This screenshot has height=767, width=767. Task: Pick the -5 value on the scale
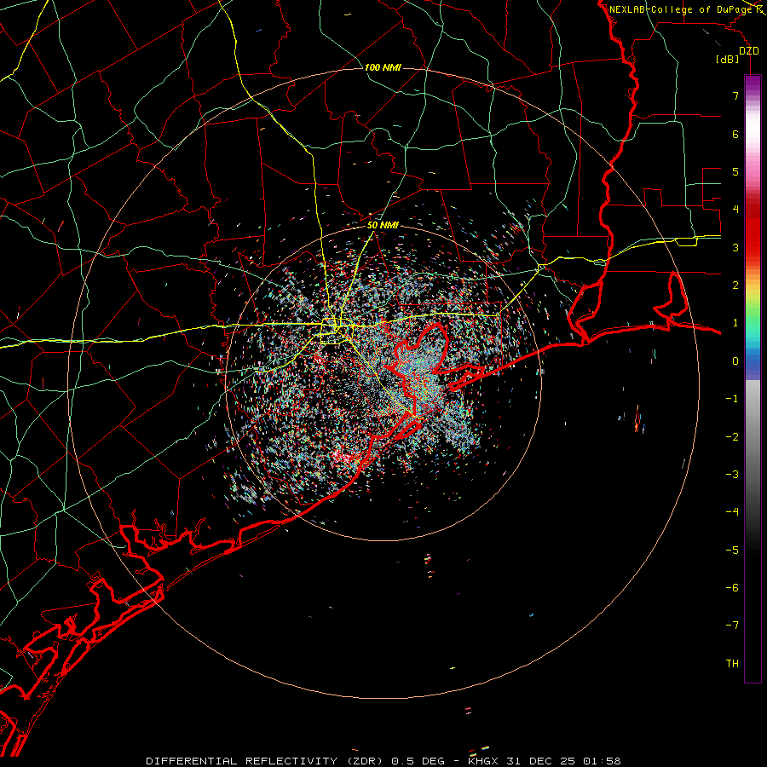click(x=732, y=551)
